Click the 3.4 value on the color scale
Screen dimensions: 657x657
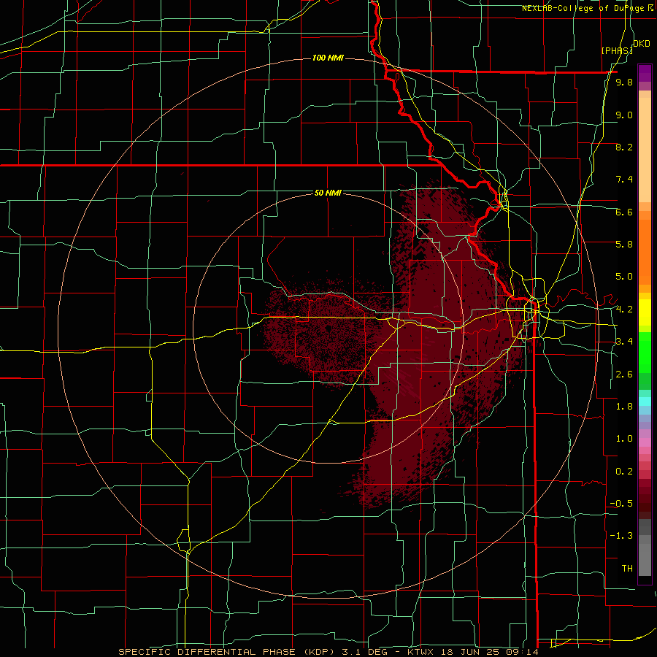(x=624, y=341)
